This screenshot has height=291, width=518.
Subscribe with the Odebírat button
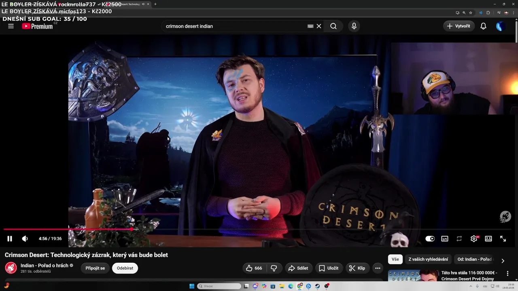click(125, 268)
